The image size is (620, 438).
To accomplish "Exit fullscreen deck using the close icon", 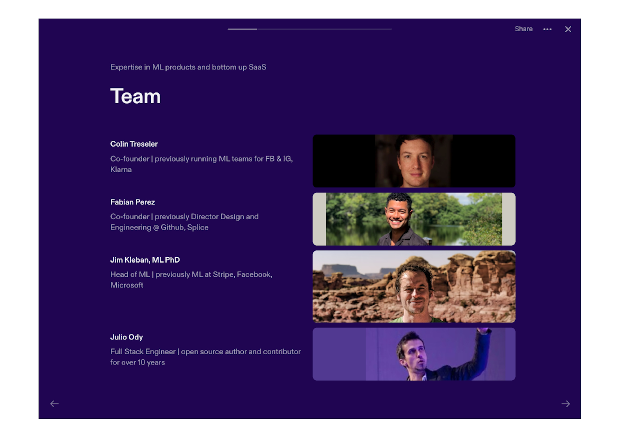I will 568,29.
